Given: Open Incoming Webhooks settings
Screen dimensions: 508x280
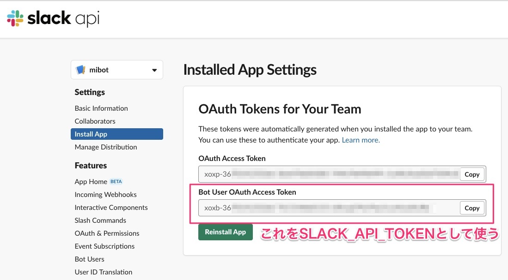Looking at the screenshot, I should 105,195.
